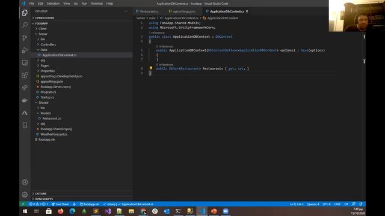The width and height of the screenshot is (385, 216).
Task: Change indentation via Spaces: 4
Action: click(313, 204)
